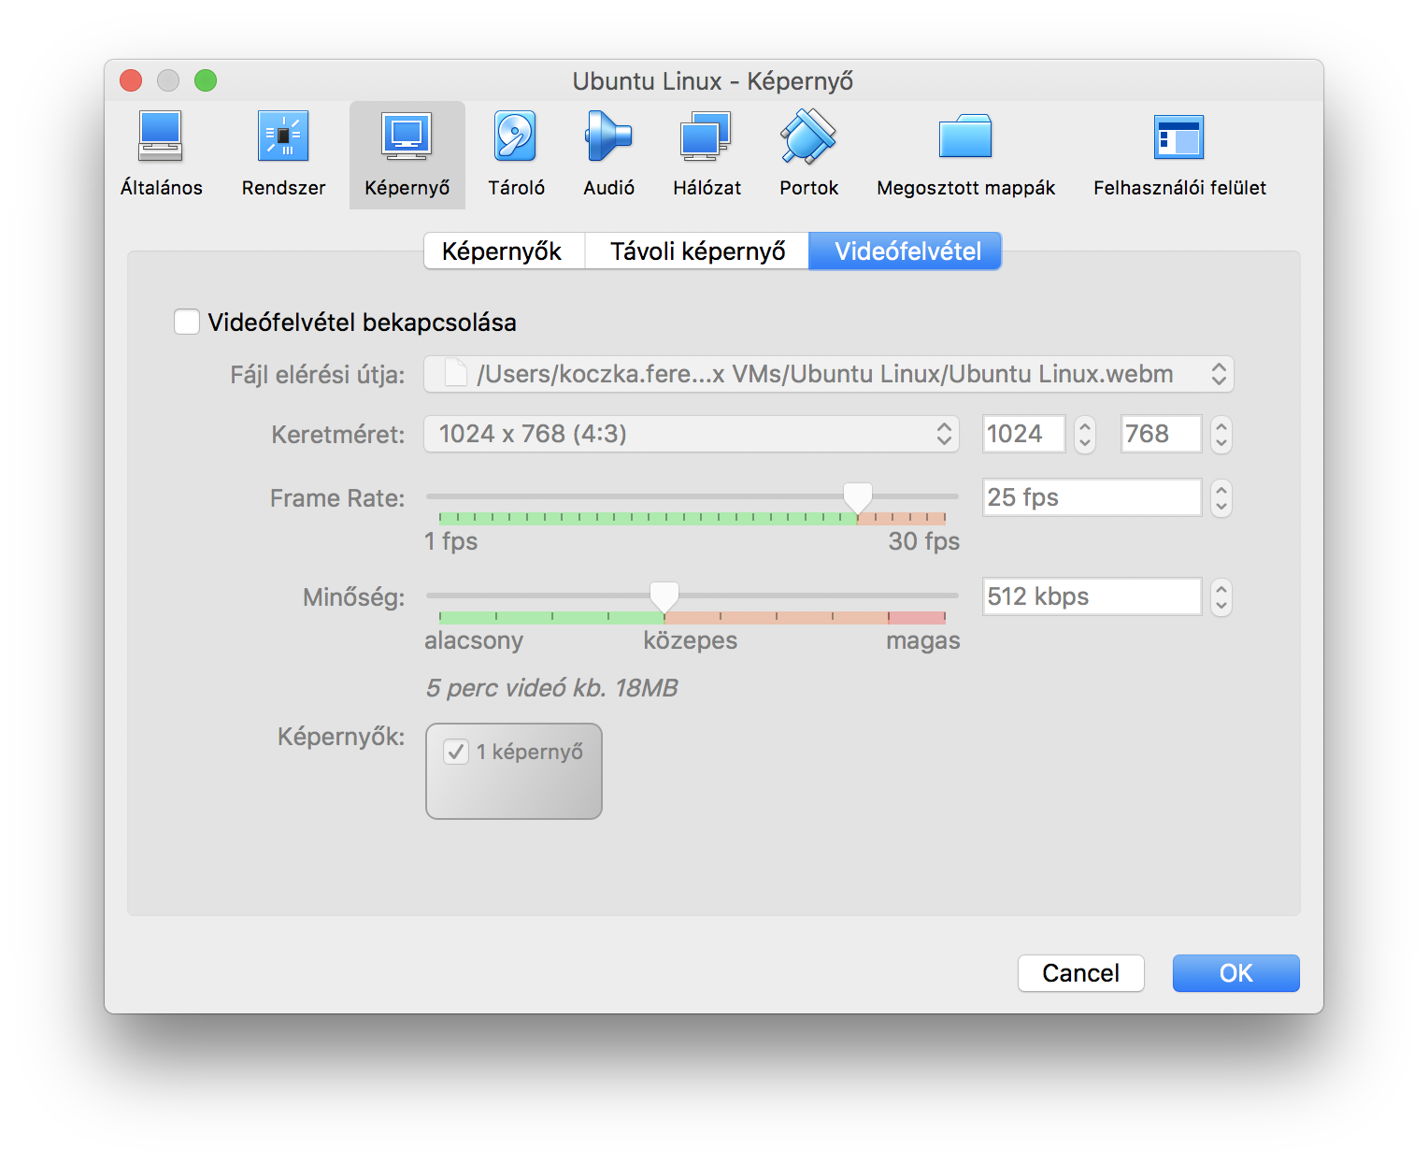Click the stepper beside 512 kbps

[1221, 596]
